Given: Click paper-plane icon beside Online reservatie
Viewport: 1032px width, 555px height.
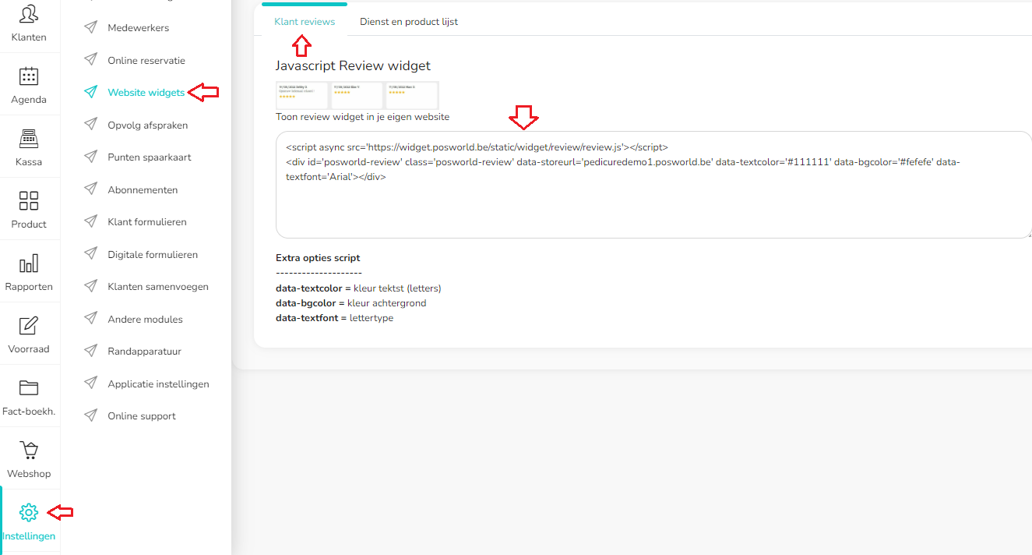Looking at the screenshot, I should point(91,60).
